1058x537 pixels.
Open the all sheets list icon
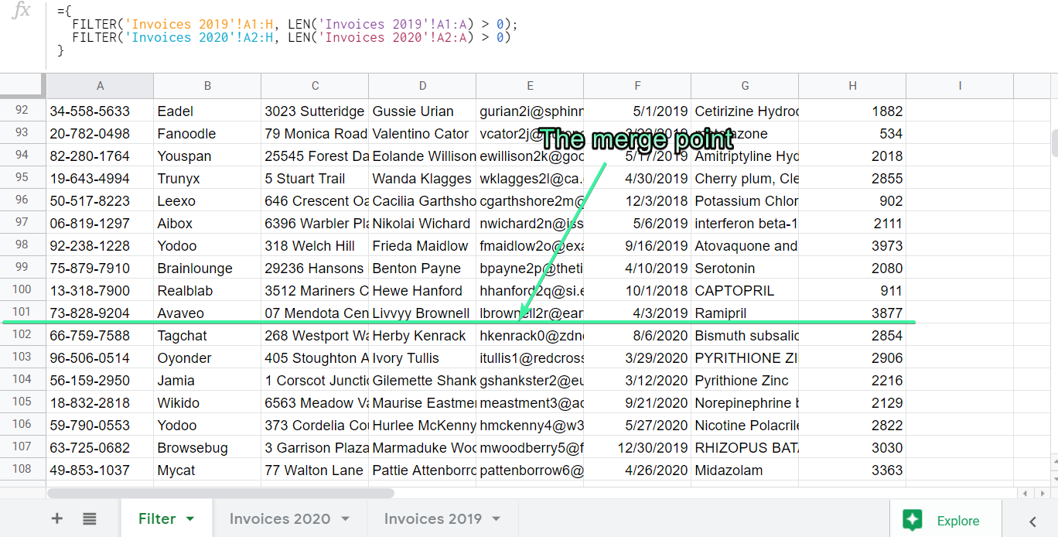(x=90, y=518)
